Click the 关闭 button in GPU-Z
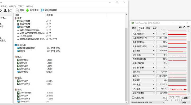 184,103
